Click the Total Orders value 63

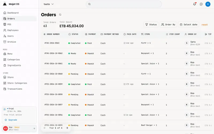(x=45, y=26)
